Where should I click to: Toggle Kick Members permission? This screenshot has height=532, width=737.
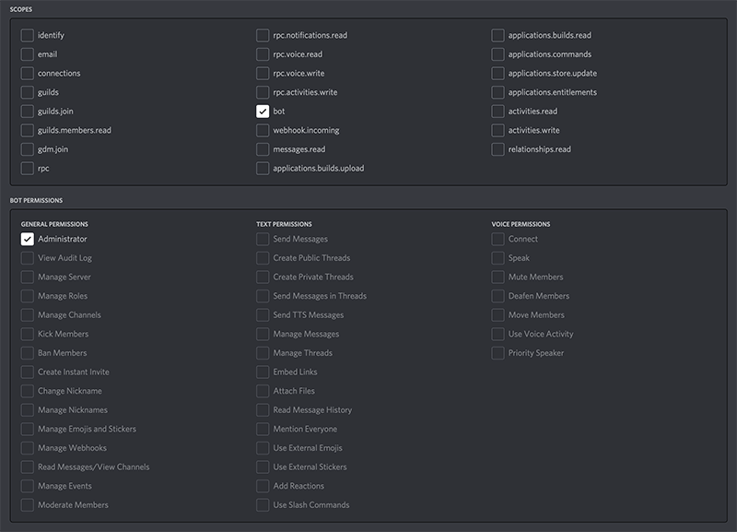click(28, 334)
